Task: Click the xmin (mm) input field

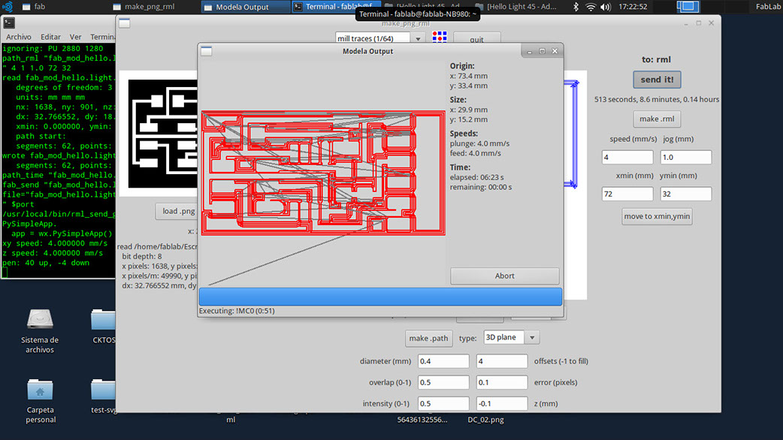Action: pos(627,194)
